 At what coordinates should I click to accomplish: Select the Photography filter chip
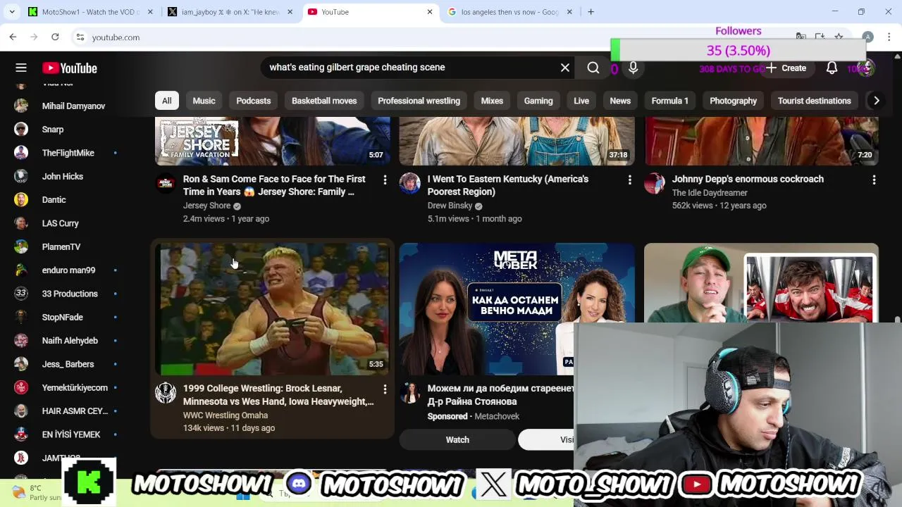pyautogui.click(x=733, y=101)
